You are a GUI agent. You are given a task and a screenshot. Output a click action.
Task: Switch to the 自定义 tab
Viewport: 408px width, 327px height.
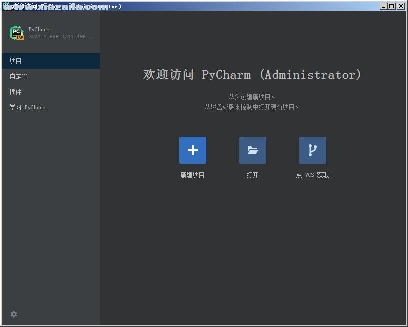pyautogui.click(x=51, y=76)
